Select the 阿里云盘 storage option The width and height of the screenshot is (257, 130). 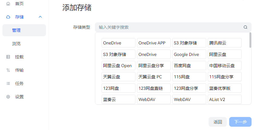point(225,54)
